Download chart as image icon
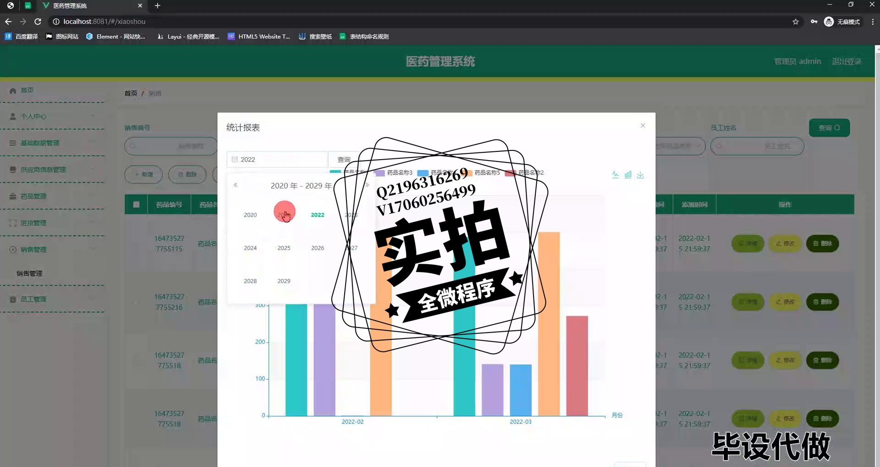The height and width of the screenshot is (467, 880). 640,174
